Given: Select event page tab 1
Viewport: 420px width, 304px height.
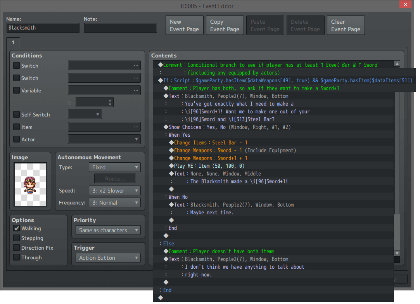Looking at the screenshot, I should [13, 42].
